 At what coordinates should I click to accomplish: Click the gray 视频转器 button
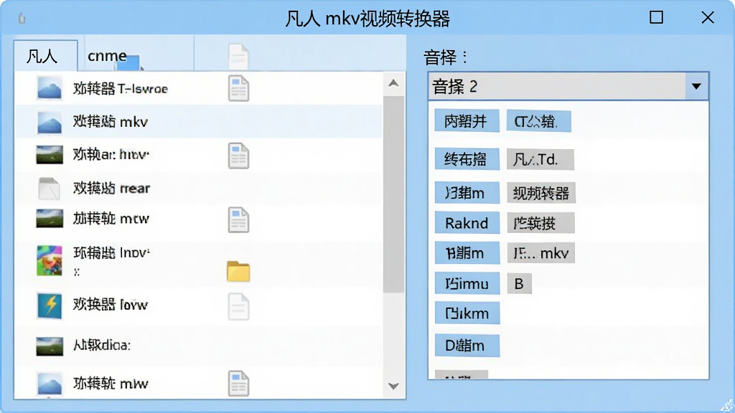click(x=541, y=193)
